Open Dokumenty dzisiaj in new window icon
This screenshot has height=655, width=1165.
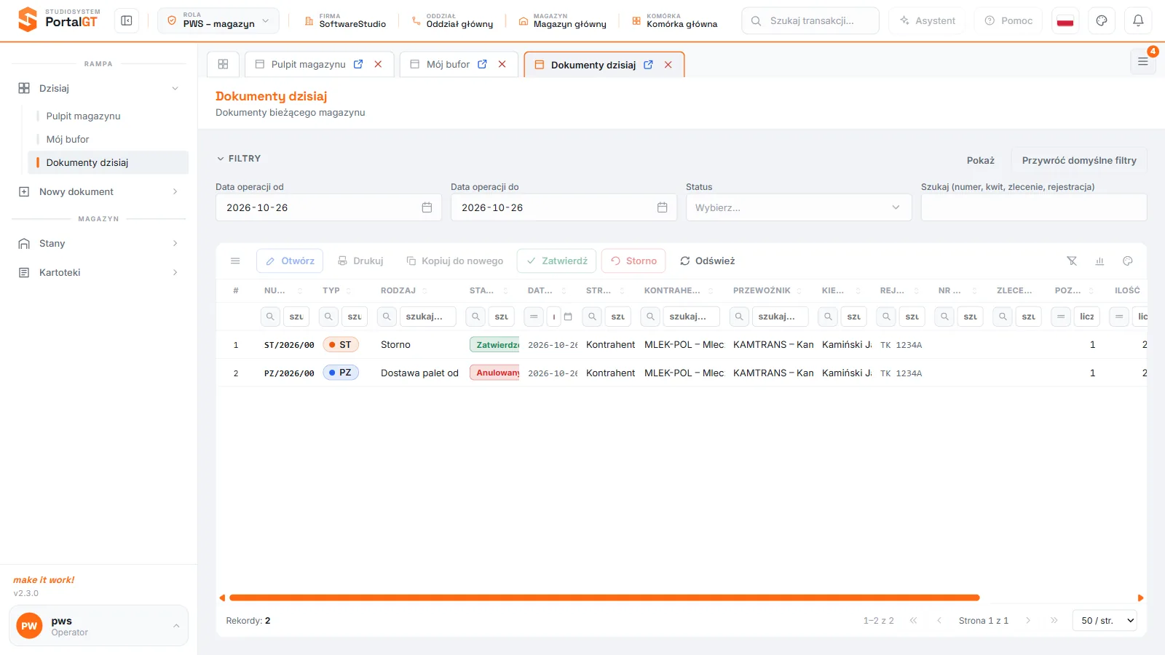coord(648,65)
